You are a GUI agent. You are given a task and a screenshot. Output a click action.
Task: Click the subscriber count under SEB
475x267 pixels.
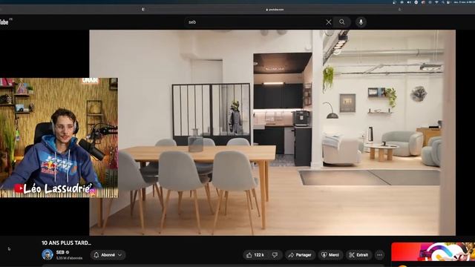[x=69, y=258]
